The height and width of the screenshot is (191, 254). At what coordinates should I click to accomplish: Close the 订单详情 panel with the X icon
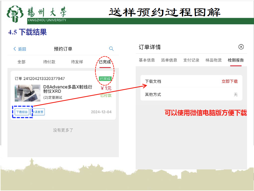point(241,47)
